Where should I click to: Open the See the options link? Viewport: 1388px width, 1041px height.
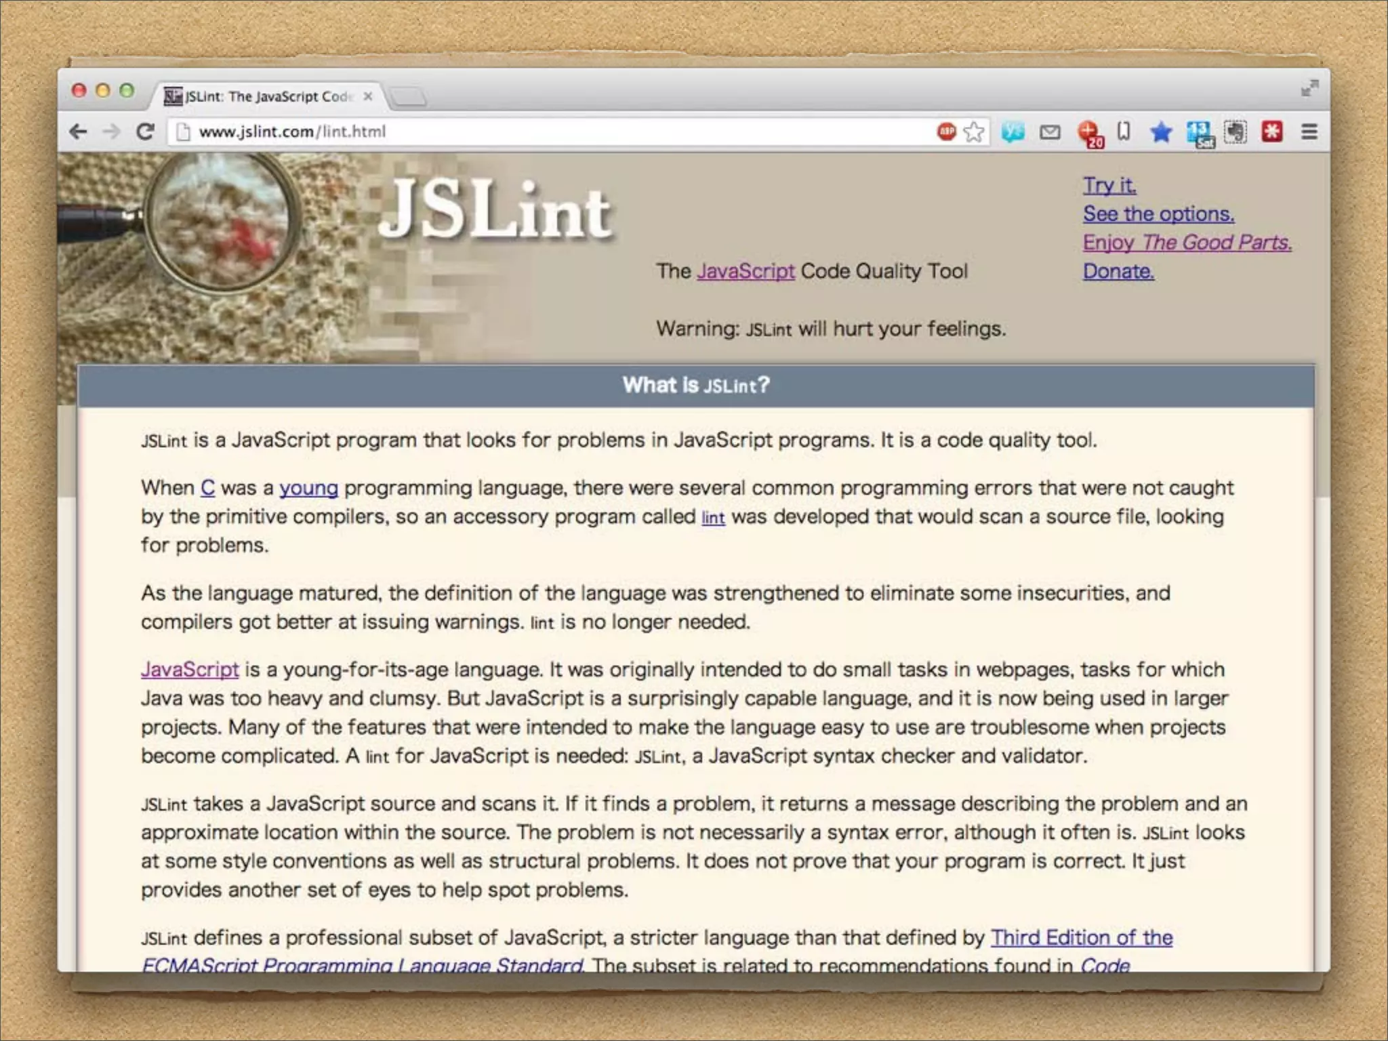pyautogui.click(x=1158, y=214)
